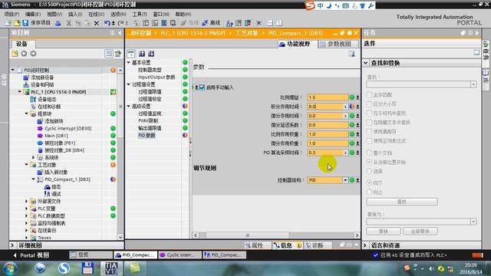Click the Delete X toolbar icon

tap(97, 23)
